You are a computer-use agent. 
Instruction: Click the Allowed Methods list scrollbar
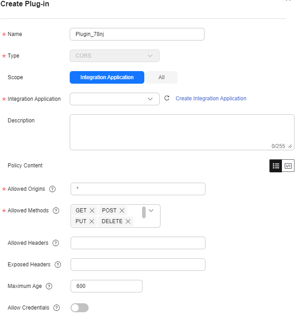[x=144, y=212]
